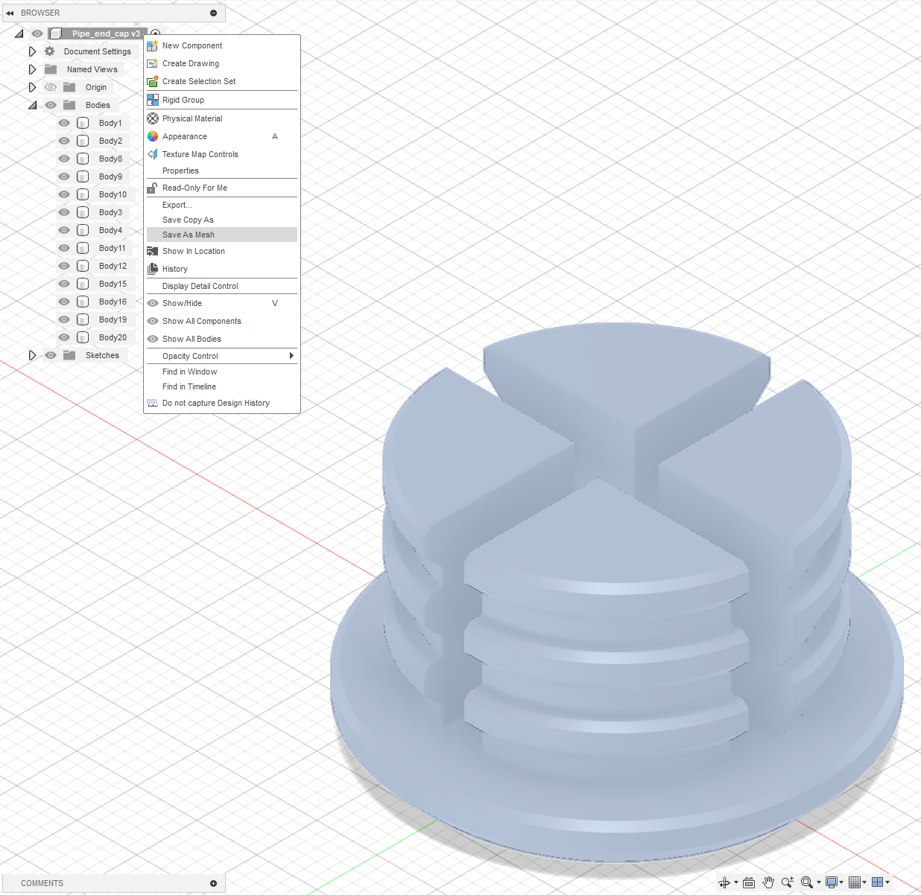921x895 pixels.
Task: Click the Show In Location icon
Action: tap(153, 251)
